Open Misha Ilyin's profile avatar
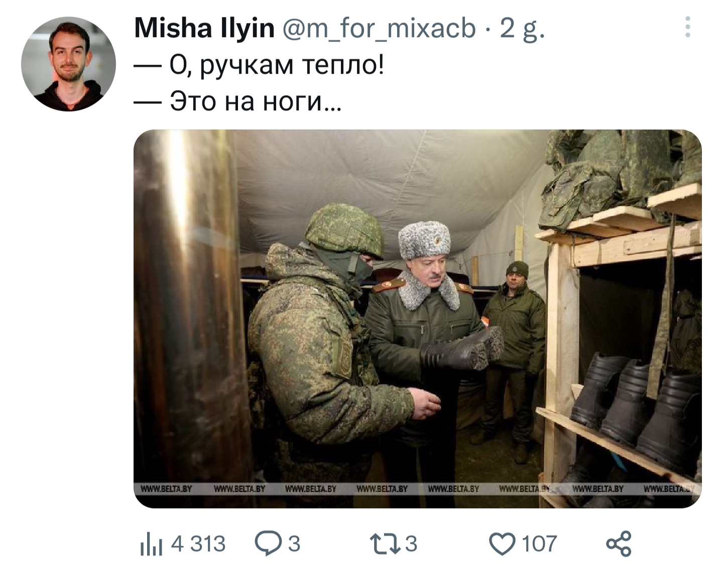The width and height of the screenshot is (723, 569). 68,64
